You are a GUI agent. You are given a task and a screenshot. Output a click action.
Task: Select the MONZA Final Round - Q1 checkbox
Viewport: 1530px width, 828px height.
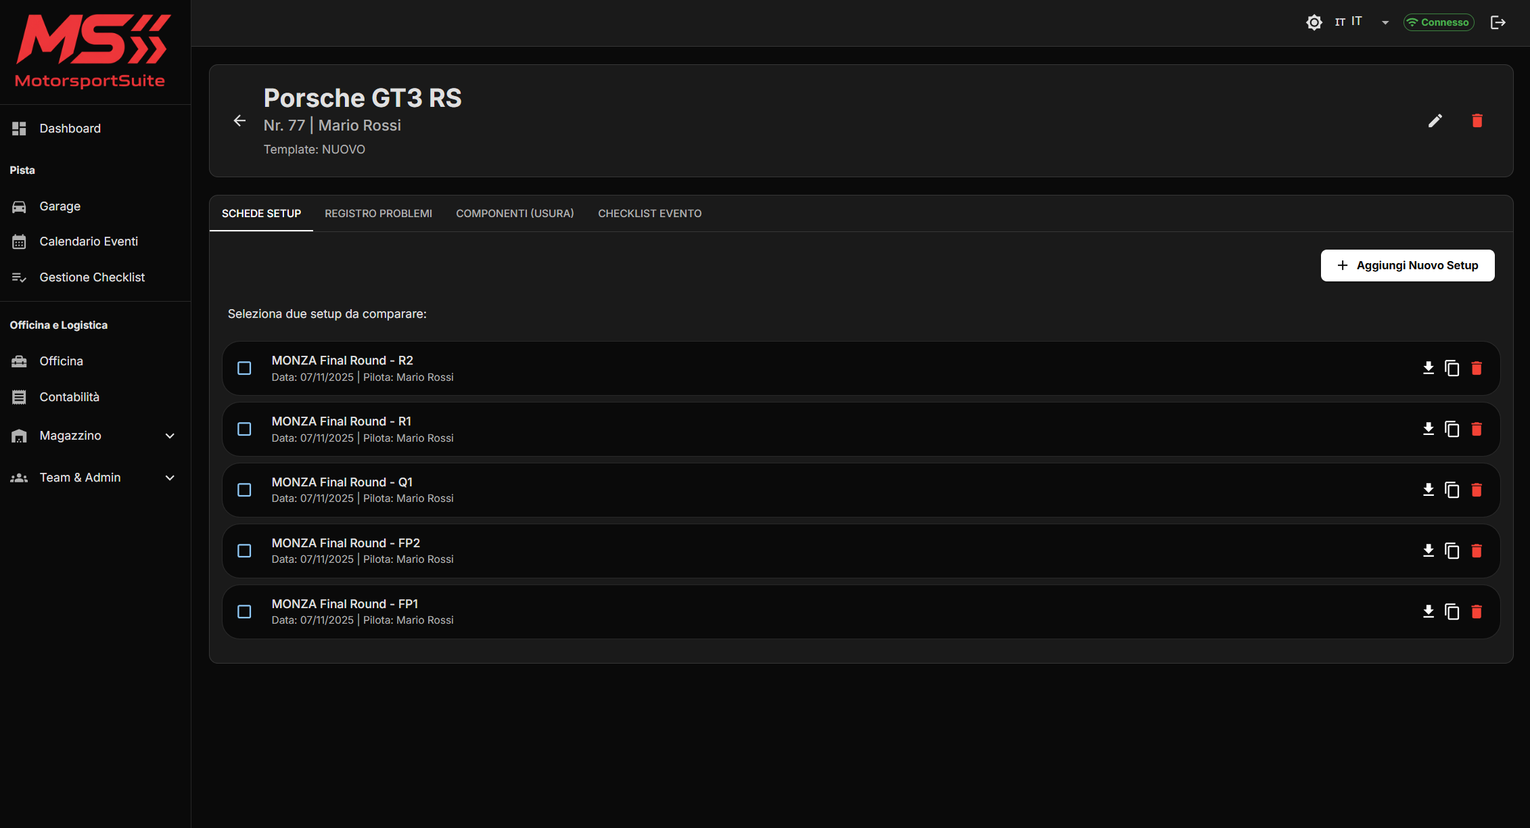[x=244, y=490]
